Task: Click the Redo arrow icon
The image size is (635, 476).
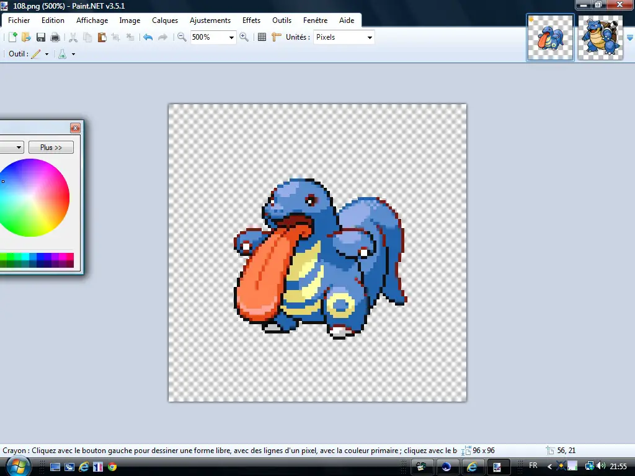Action: click(x=162, y=37)
